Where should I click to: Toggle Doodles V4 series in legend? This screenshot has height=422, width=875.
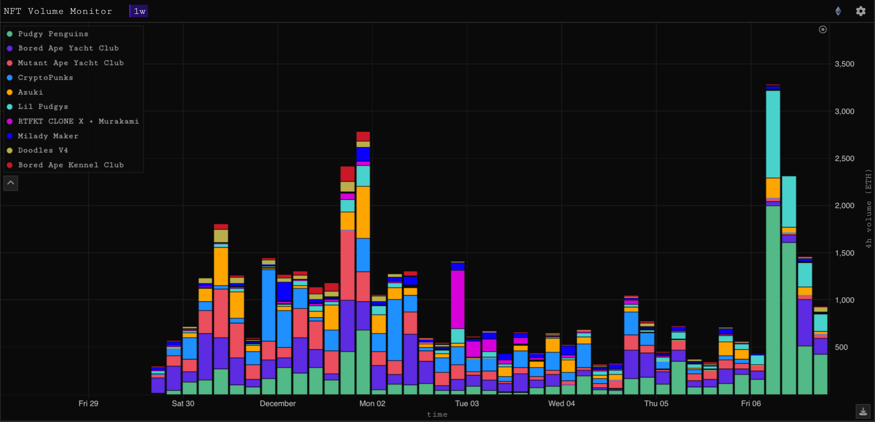[37, 150]
